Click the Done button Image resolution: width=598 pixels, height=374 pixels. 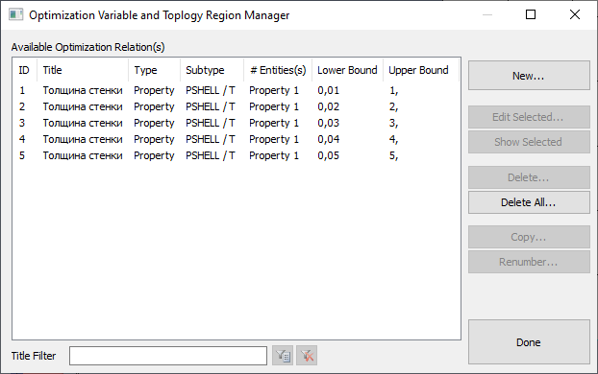coord(529,342)
